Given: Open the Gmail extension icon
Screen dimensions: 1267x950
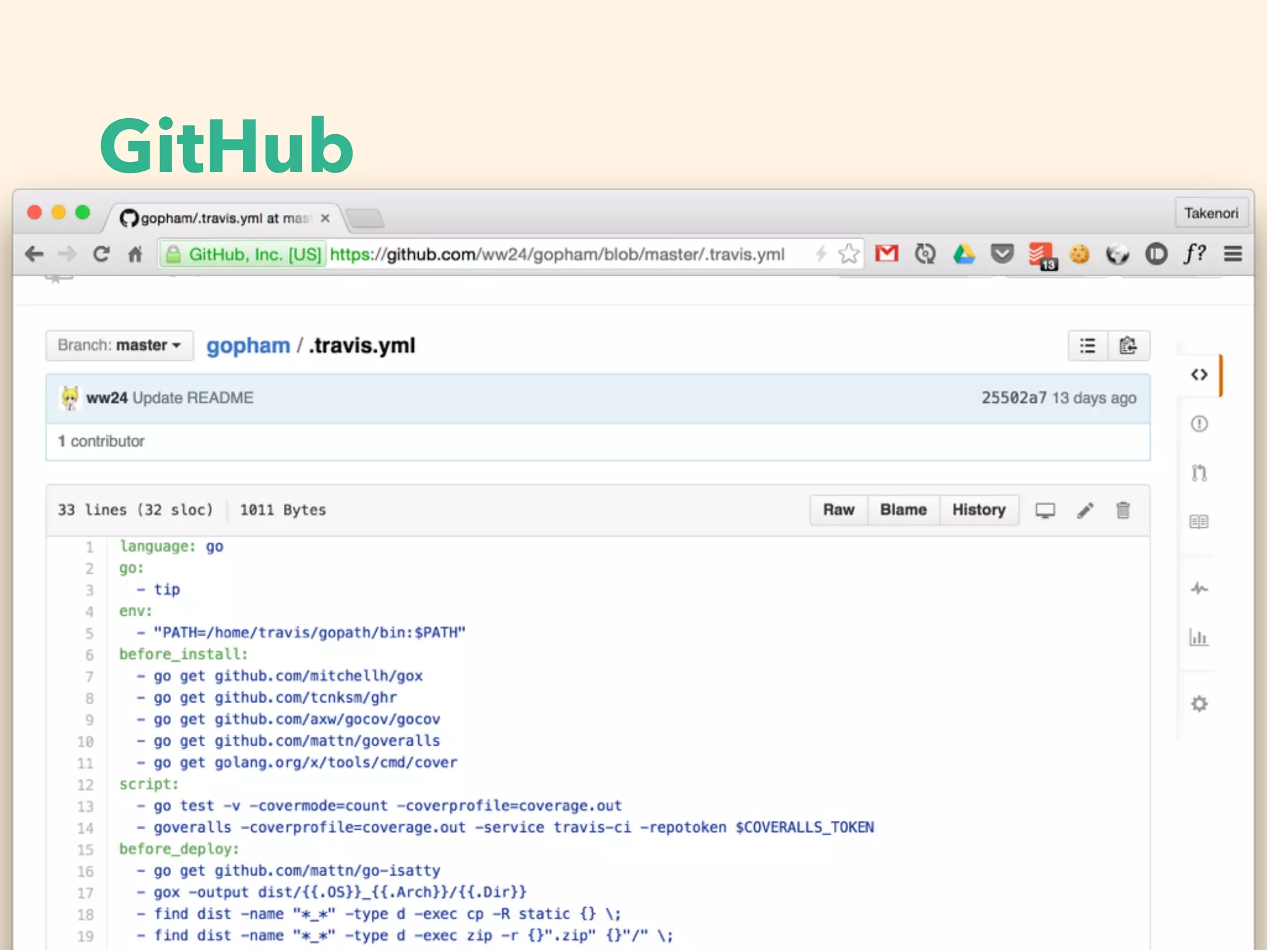Looking at the screenshot, I should [x=887, y=254].
